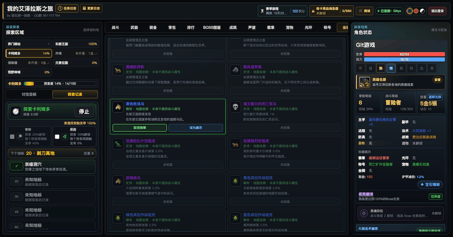This screenshot has height=237, width=453.
Task: Click the 迅捷祖利安猛虎 tiger icon
Action: (x=236, y=144)
